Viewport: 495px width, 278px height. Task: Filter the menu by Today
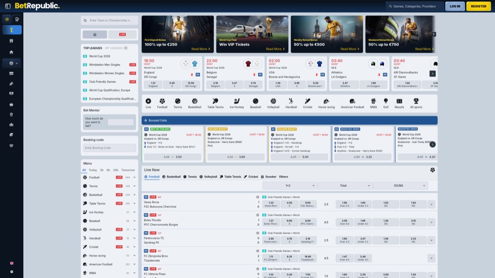pyautogui.click(x=93, y=170)
